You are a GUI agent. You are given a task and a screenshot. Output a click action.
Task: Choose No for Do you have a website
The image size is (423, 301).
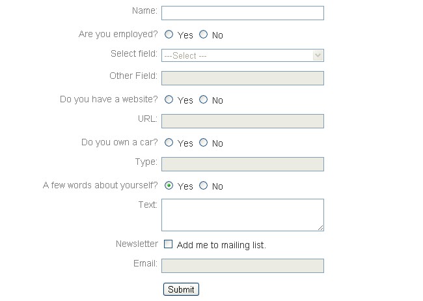[204, 100]
